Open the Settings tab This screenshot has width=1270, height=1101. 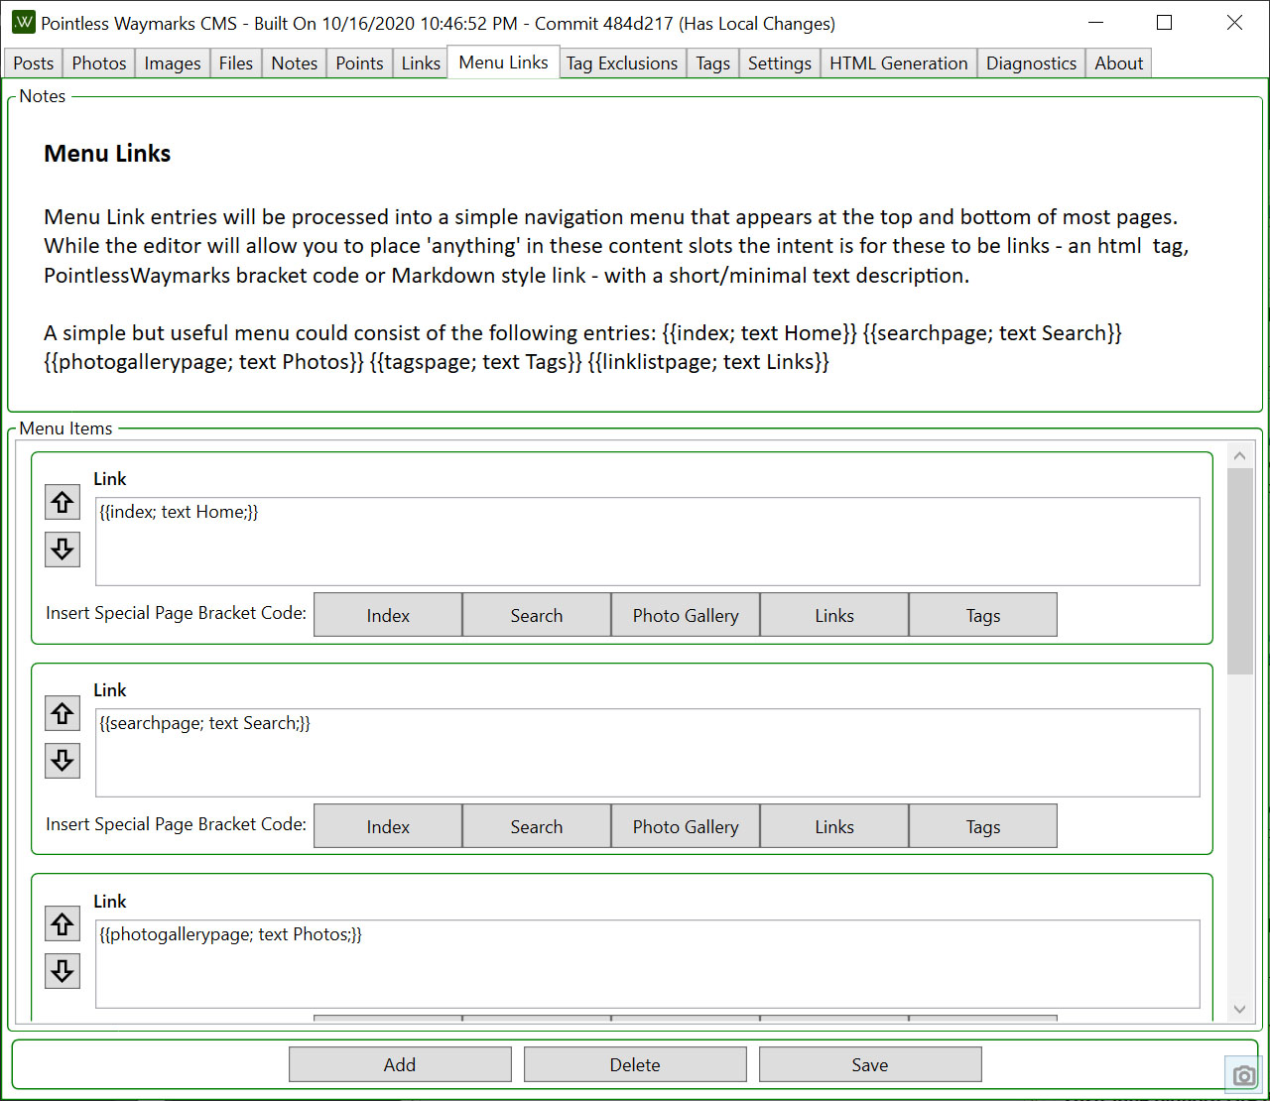click(x=780, y=62)
